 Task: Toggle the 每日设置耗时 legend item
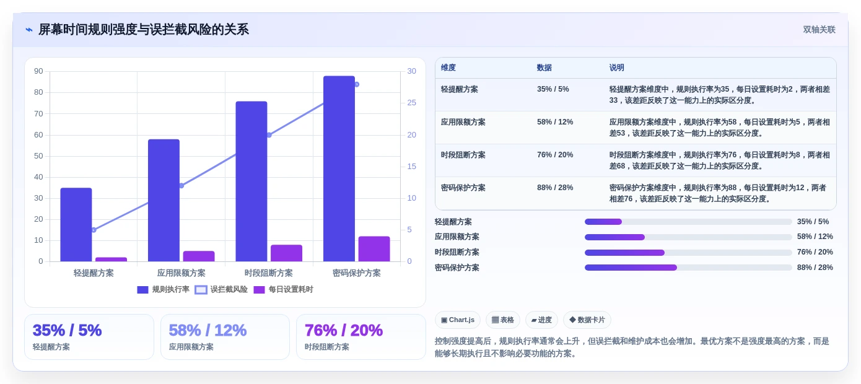coord(284,289)
